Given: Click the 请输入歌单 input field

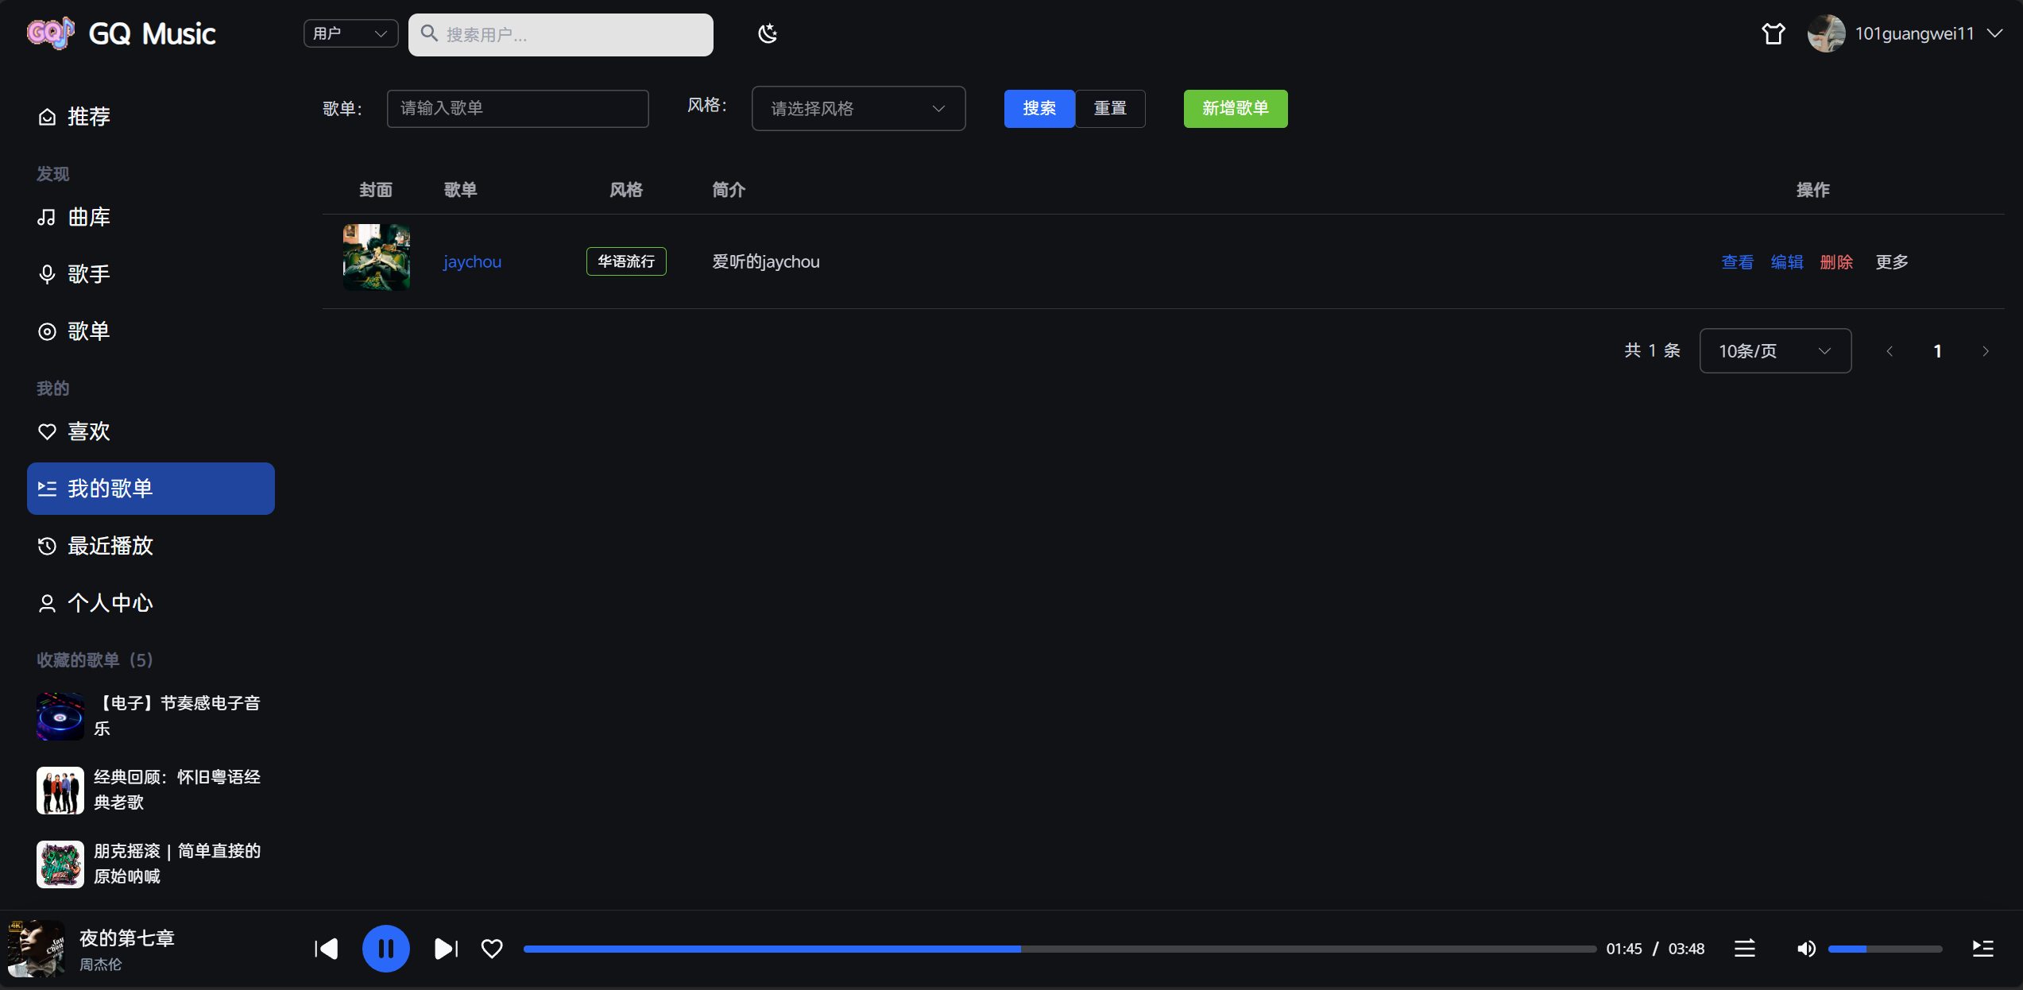Looking at the screenshot, I should 517,109.
